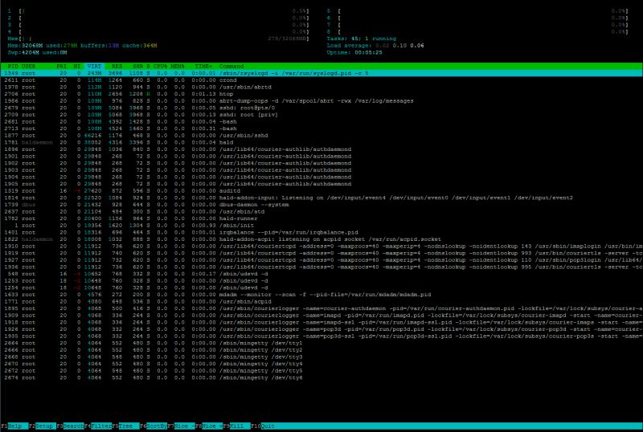643x432 pixels.
Task: Select the /usr/sbin/sshd process row
Action: tap(321, 135)
